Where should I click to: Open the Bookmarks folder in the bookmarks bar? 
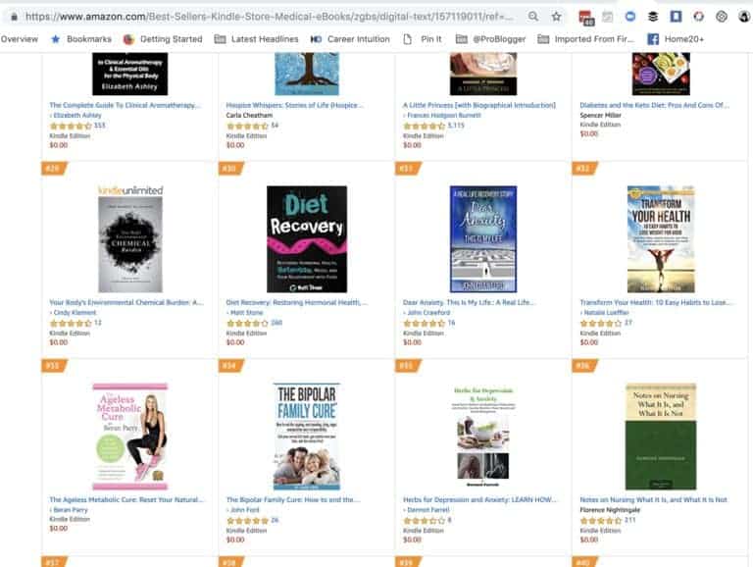coord(80,39)
